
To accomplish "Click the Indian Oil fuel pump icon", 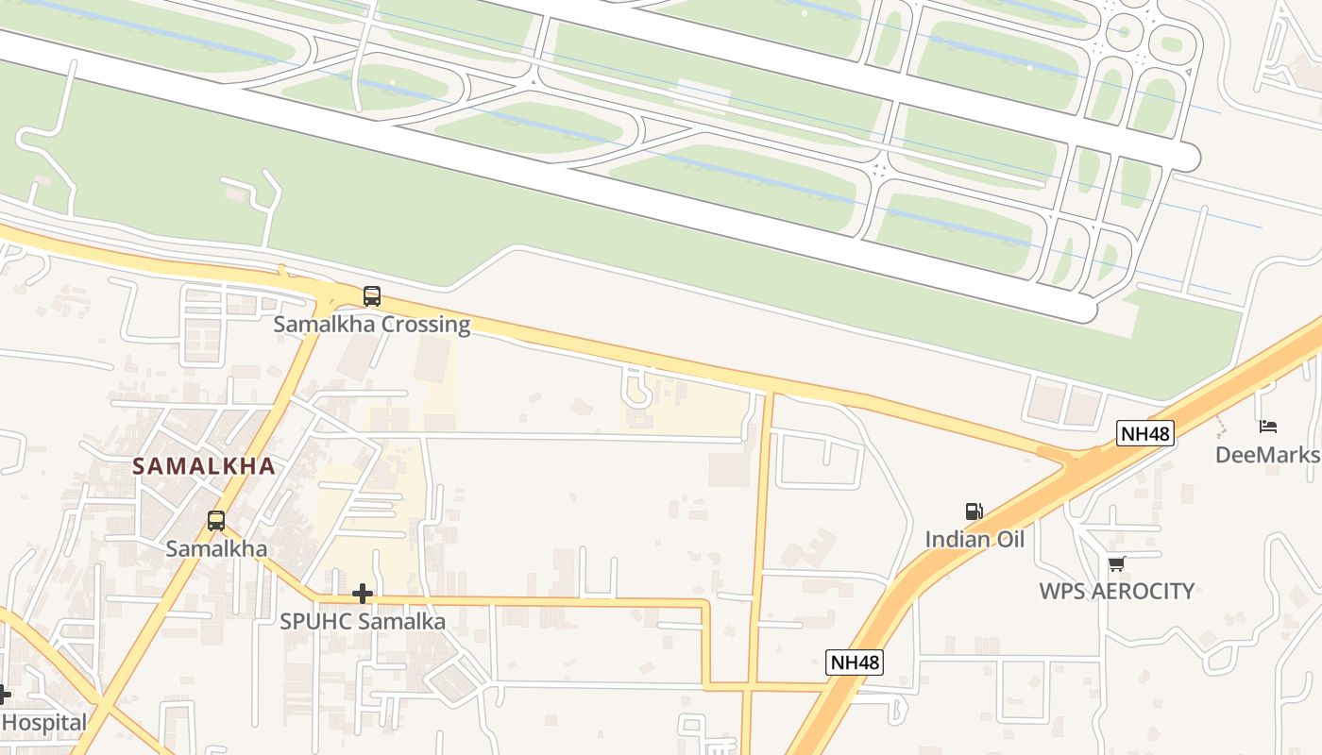I will click(x=974, y=512).
